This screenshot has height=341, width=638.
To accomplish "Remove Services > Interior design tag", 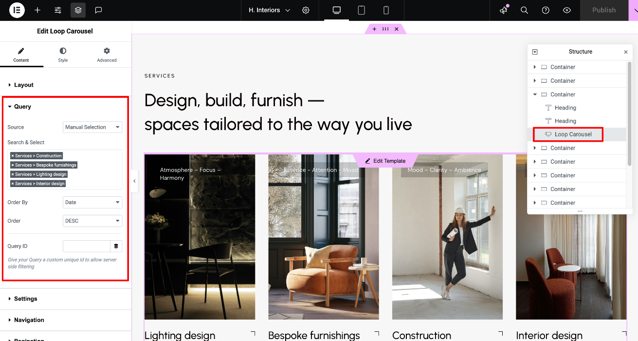I will 13,184.
